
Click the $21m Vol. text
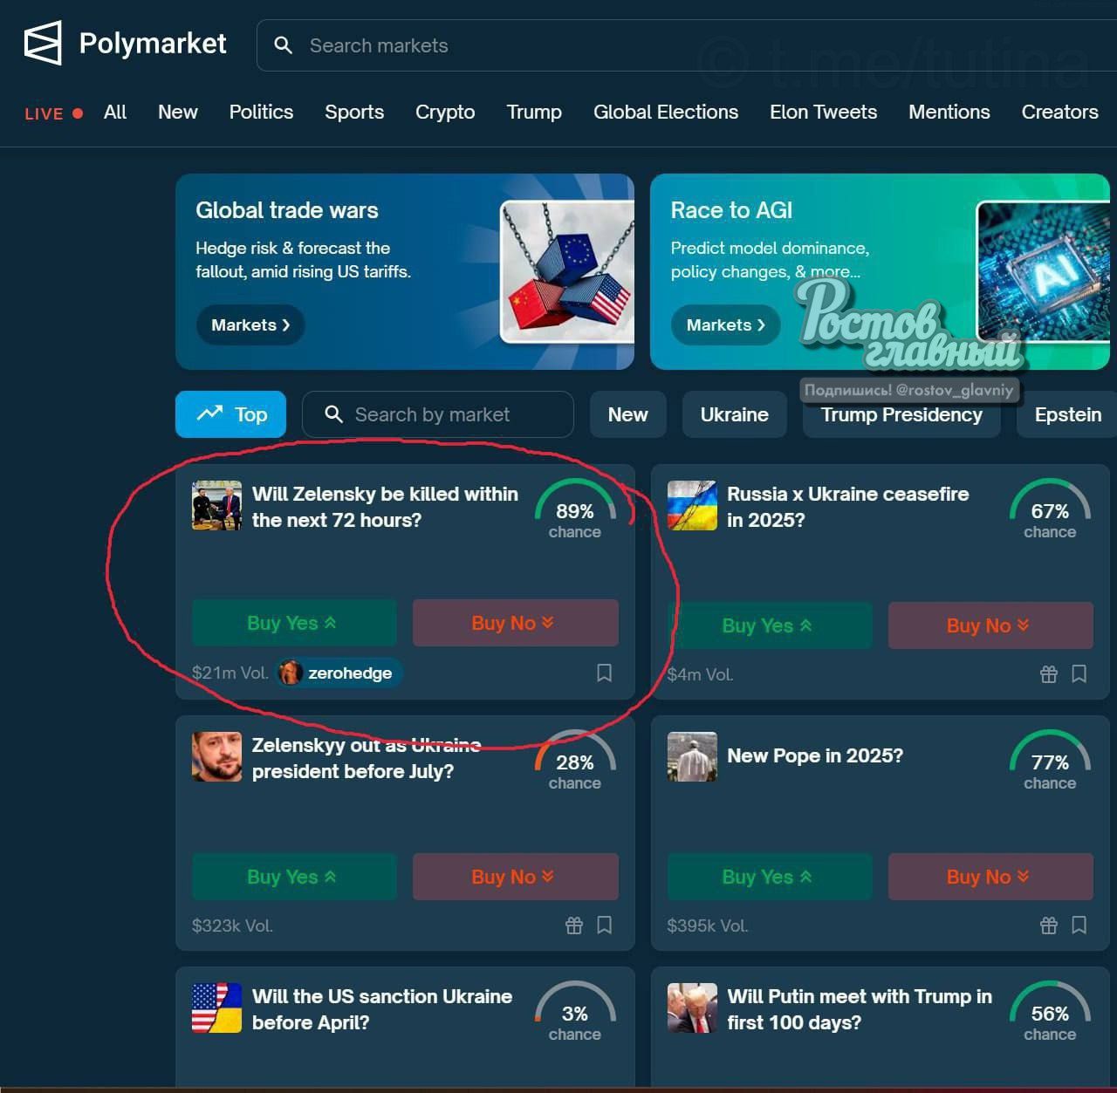(230, 673)
